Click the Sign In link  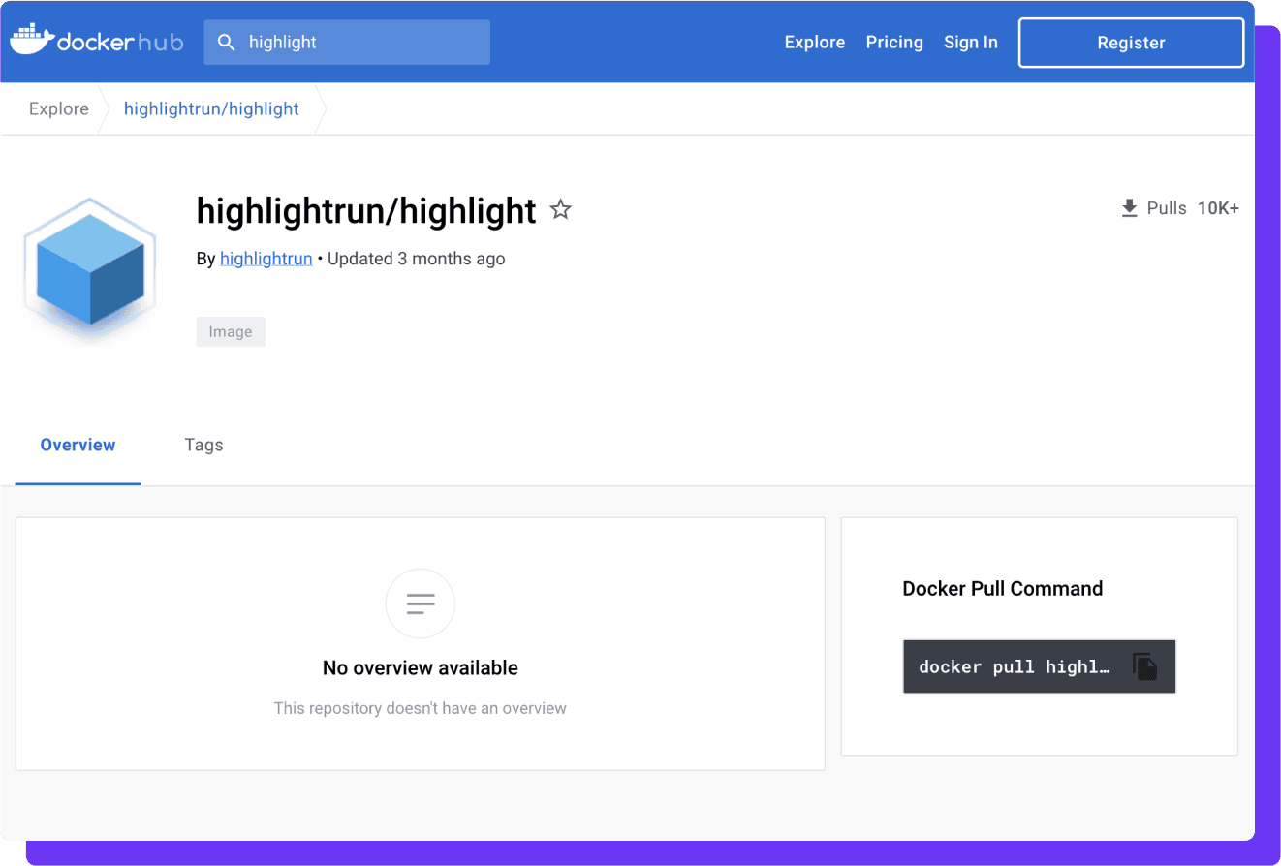tap(971, 42)
